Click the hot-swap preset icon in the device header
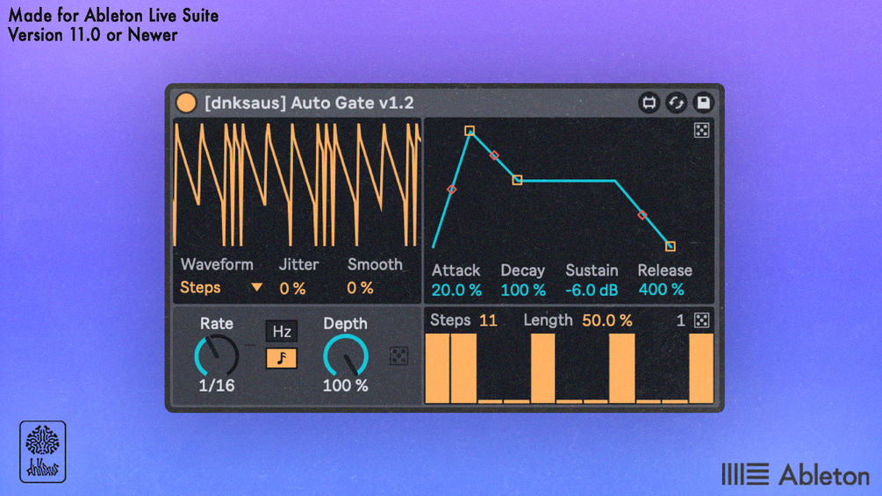 pyautogui.click(x=676, y=103)
